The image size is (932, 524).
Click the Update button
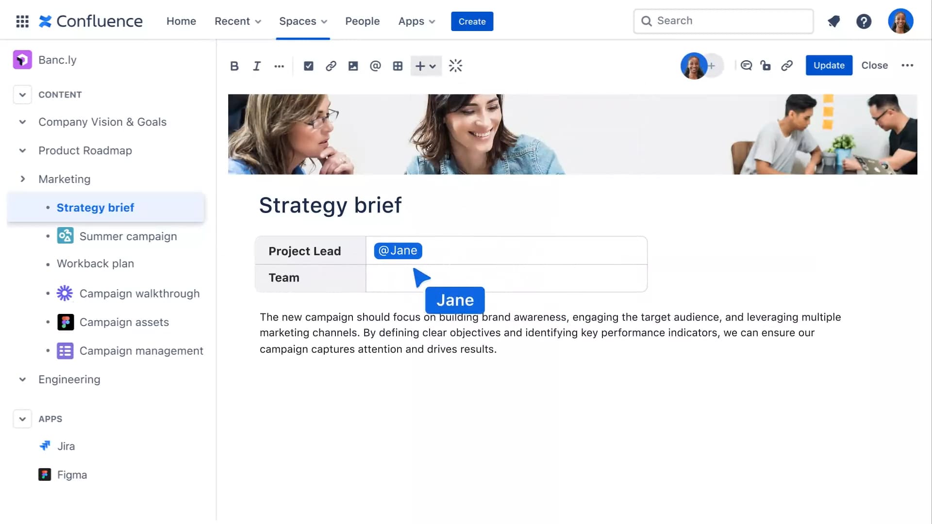click(829, 65)
